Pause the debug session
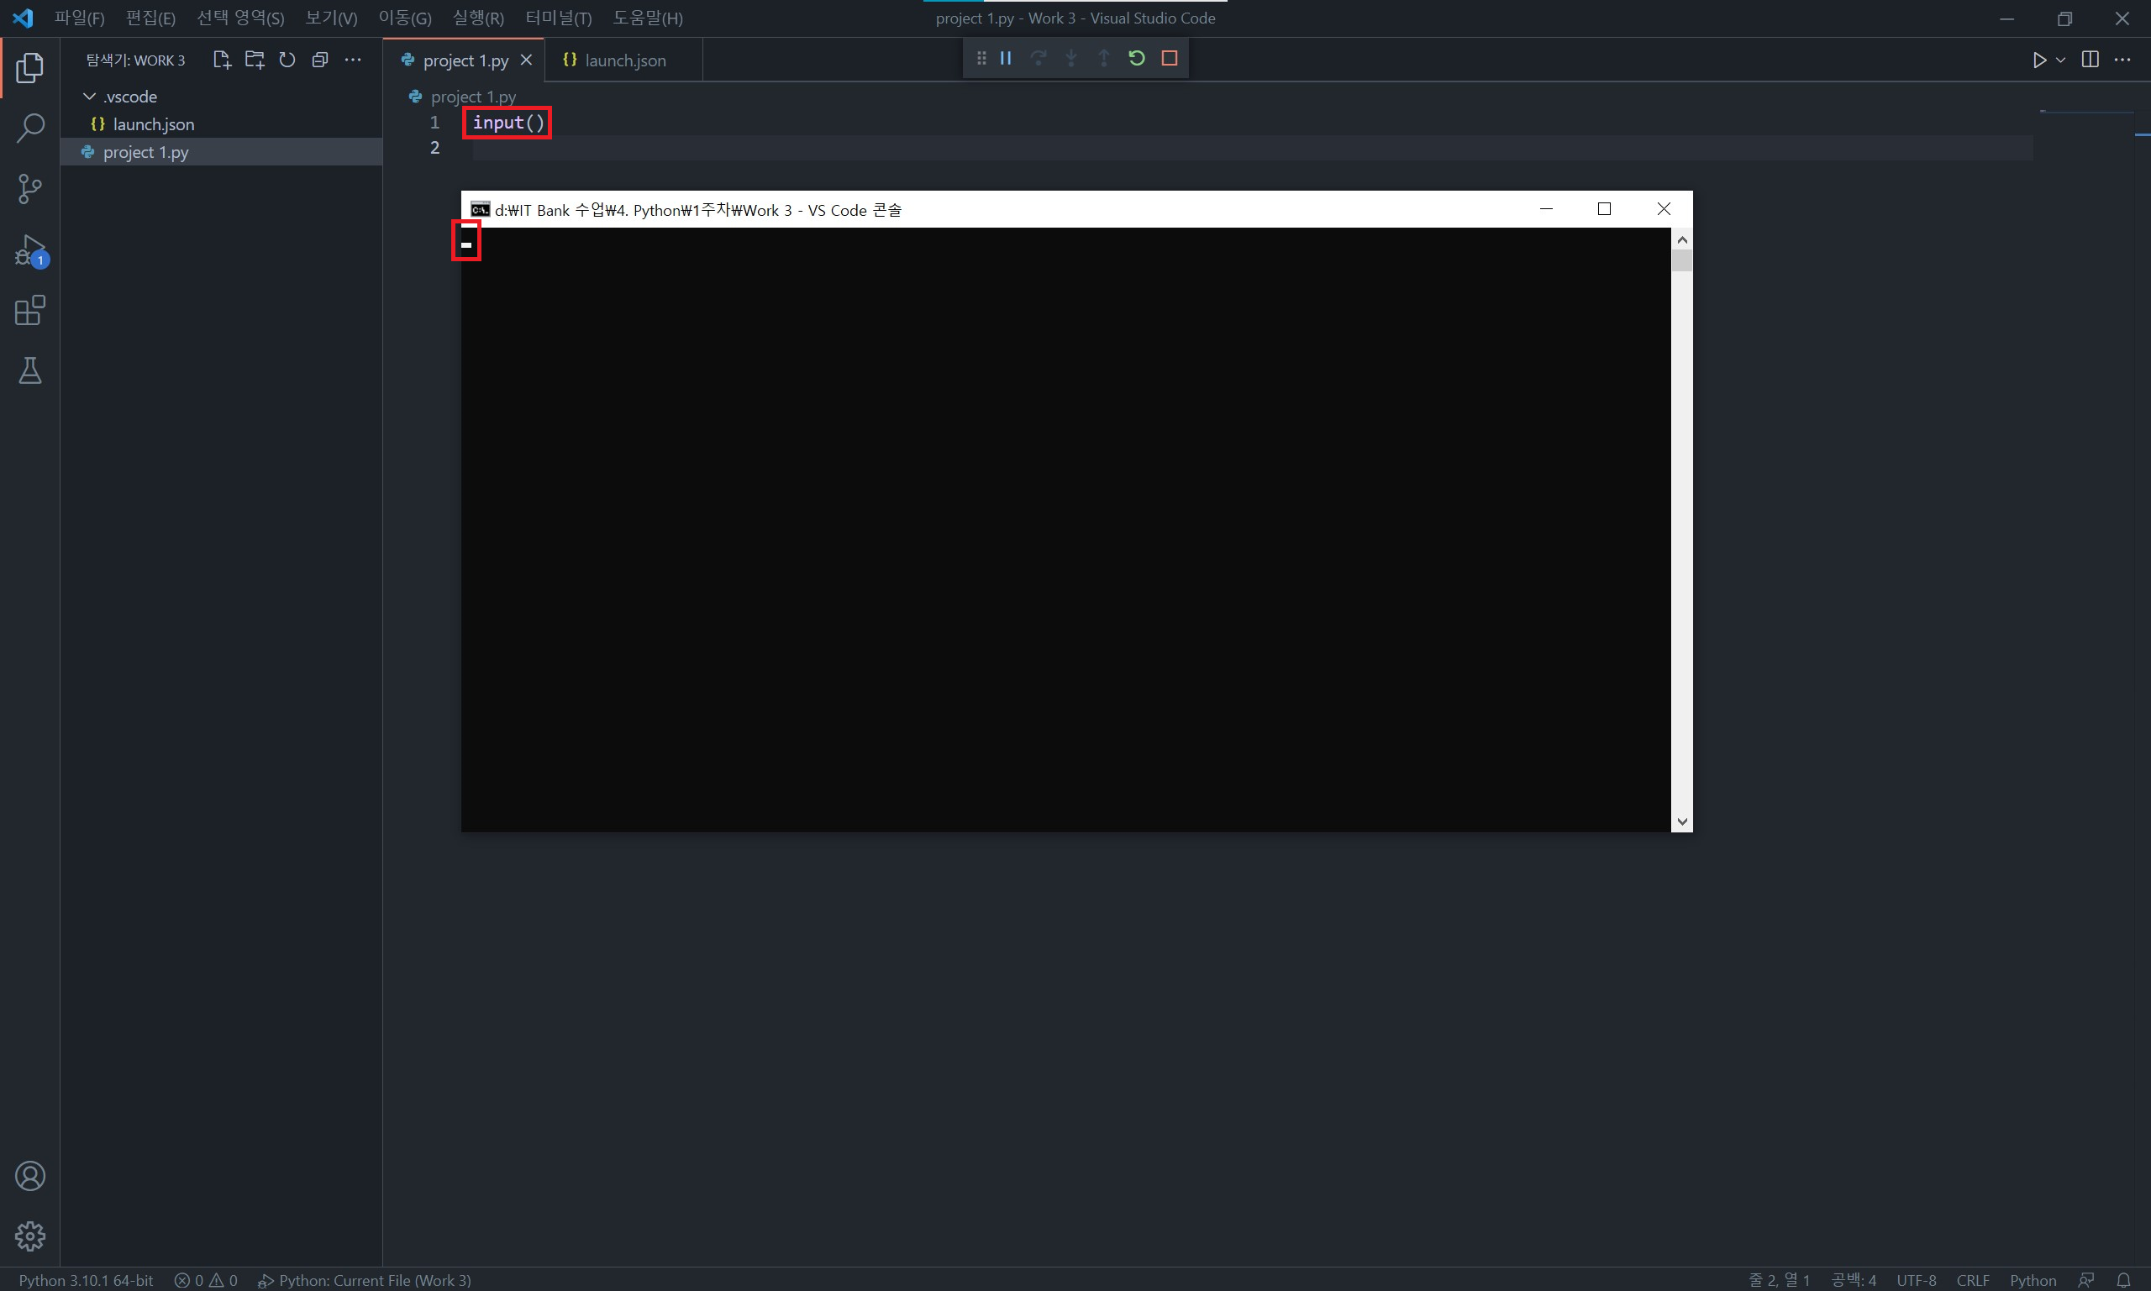 1006,58
